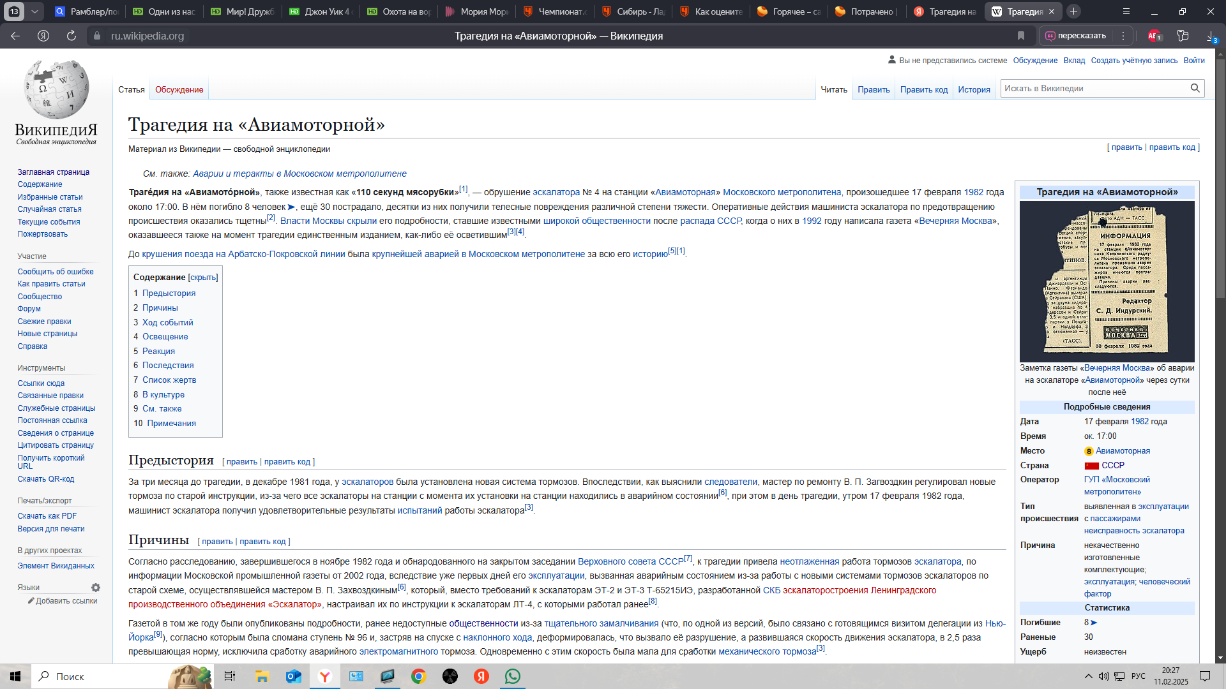
Task: Switch to the 'Обсуждение' page tab
Action: pyautogui.click(x=179, y=90)
